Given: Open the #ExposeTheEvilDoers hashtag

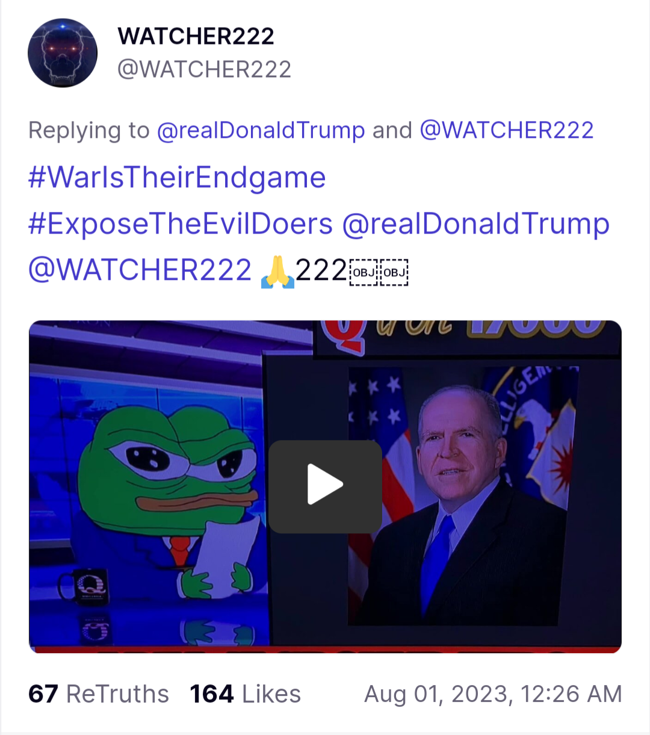Looking at the screenshot, I should tap(181, 224).
